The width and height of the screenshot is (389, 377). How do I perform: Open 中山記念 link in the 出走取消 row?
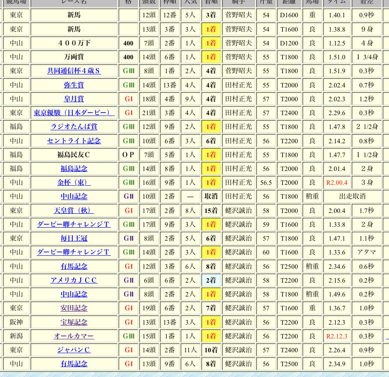click(74, 197)
